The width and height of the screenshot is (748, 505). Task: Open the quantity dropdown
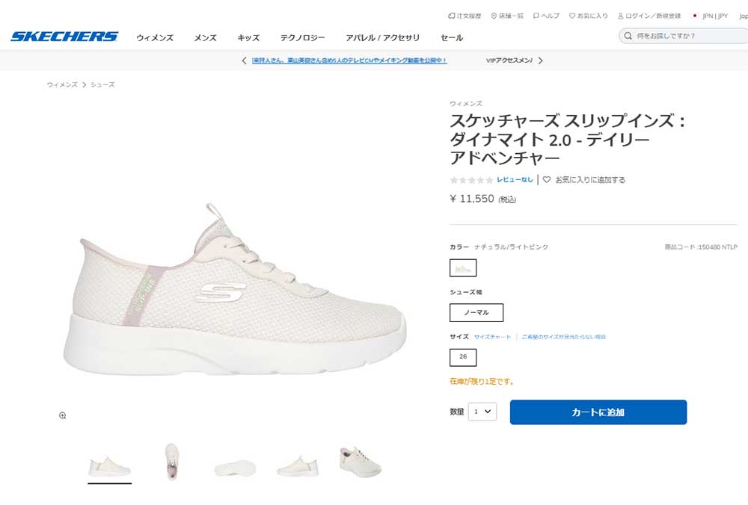coord(482,411)
